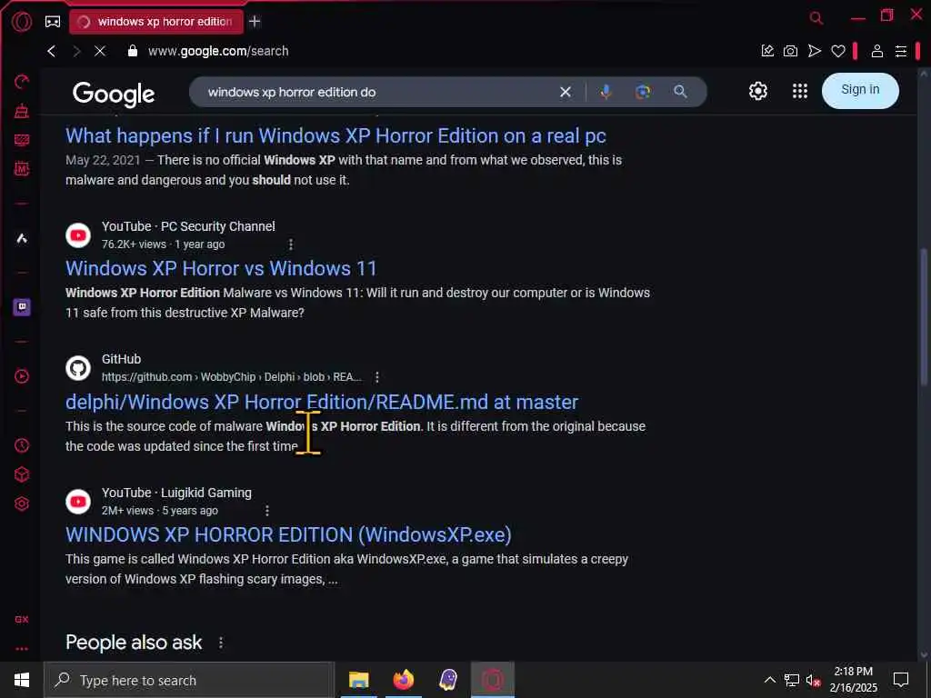
Task: Open the purple ghost app in taskbar
Action: point(448,680)
